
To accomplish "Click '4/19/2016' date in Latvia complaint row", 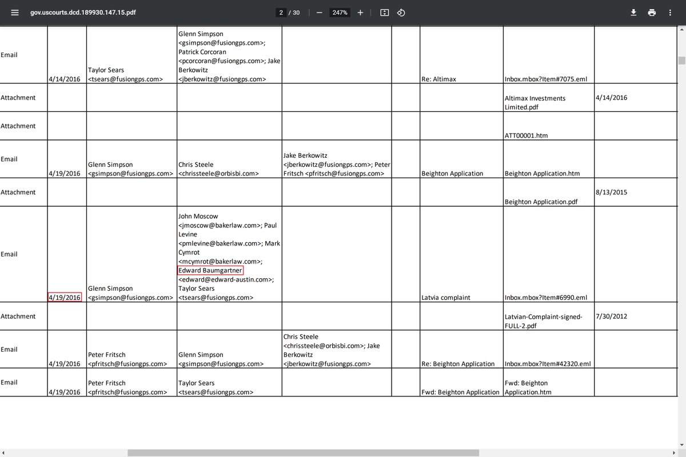I will [x=65, y=298].
